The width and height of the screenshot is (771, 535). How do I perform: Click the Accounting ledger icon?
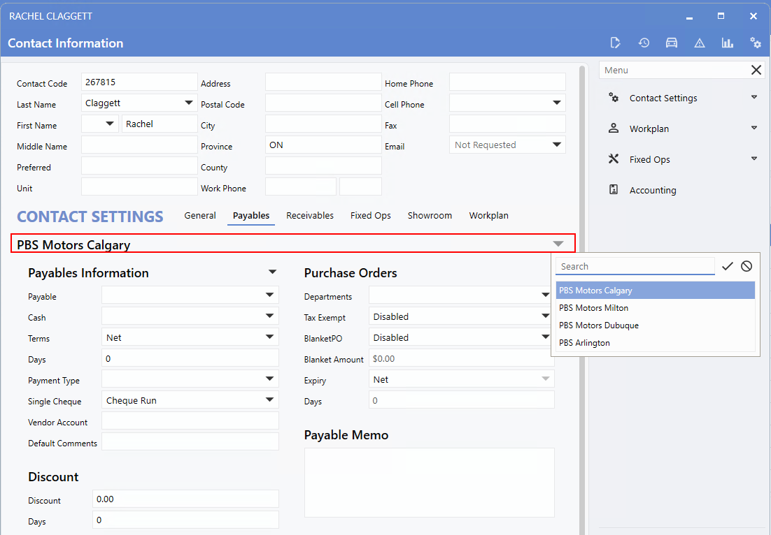pyautogui.click(x=614, y=189)
